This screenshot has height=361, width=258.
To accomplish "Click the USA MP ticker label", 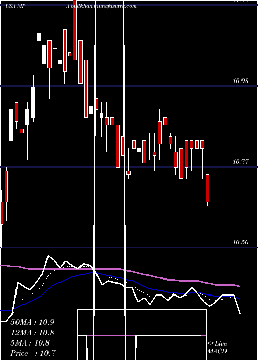I will click(15, 6).
